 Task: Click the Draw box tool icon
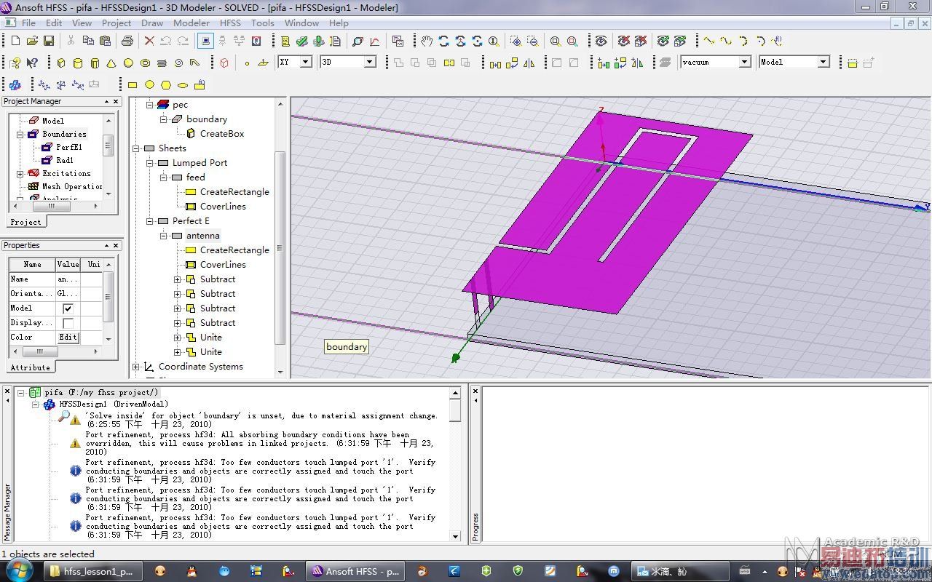[61, 63]
